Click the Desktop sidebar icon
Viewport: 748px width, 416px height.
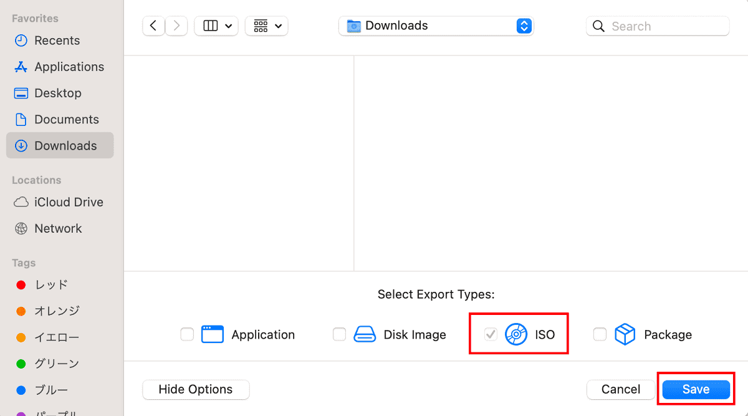(21, 93)
